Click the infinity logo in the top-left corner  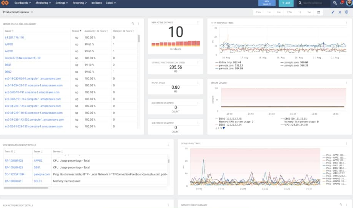[5, 3]
